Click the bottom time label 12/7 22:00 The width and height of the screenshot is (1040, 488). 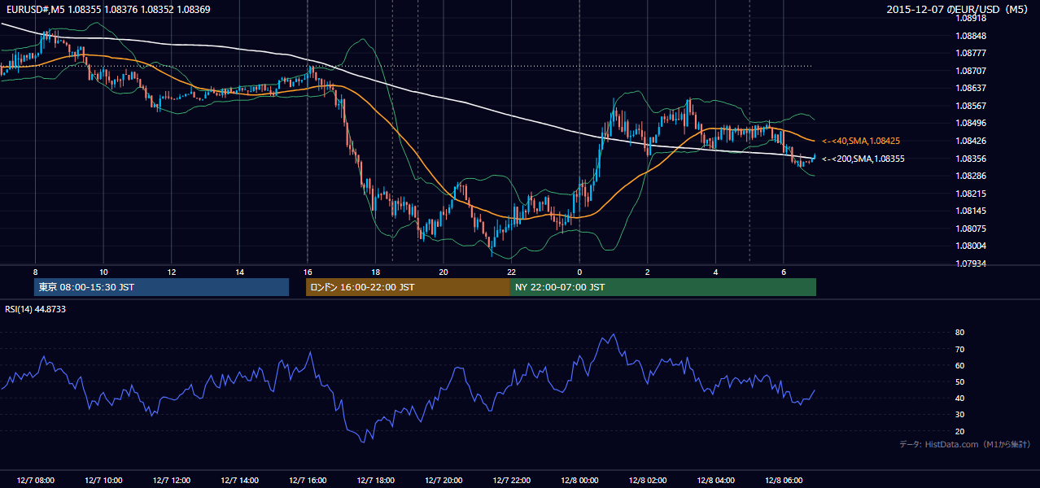(511, 481)
